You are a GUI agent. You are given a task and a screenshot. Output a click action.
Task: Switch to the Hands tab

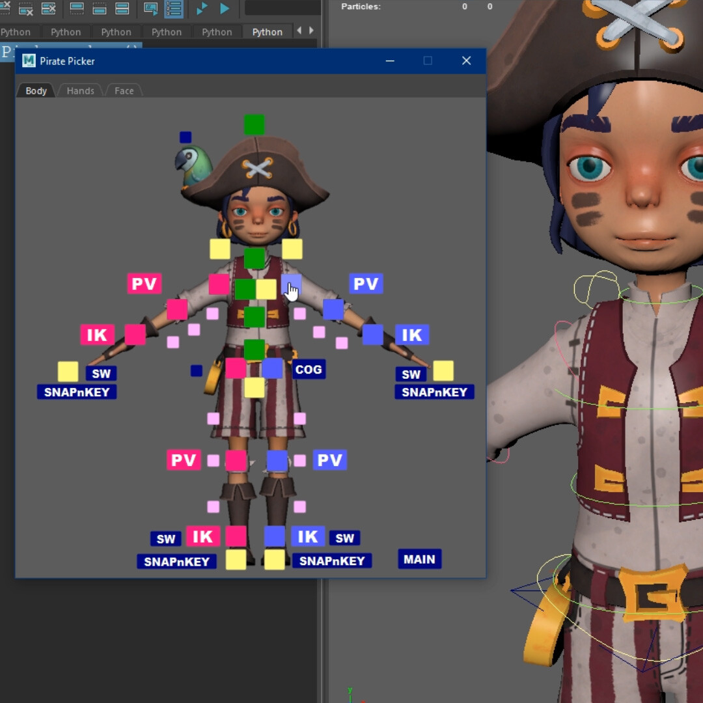pos(79,90)
